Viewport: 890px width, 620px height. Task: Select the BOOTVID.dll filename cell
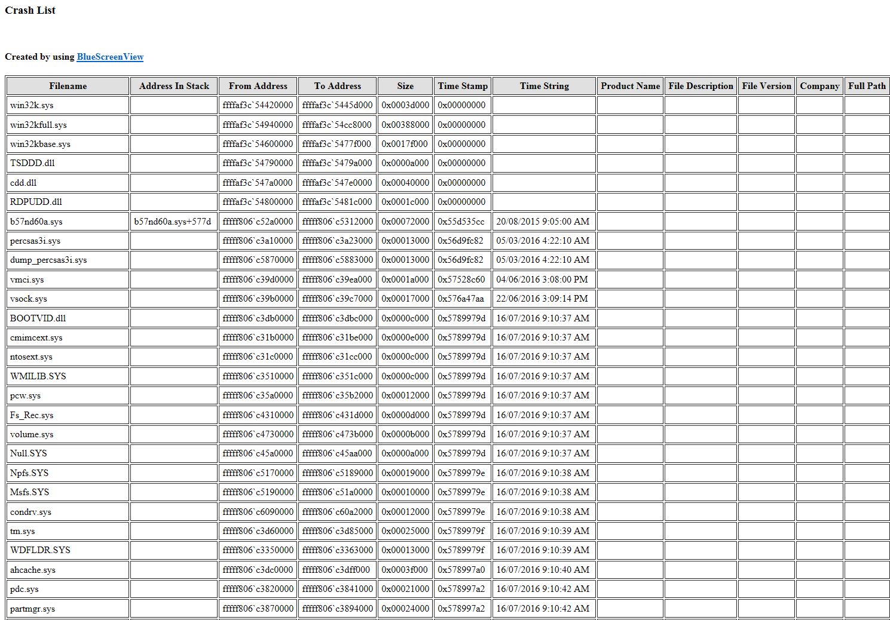[x=68, y=318]
